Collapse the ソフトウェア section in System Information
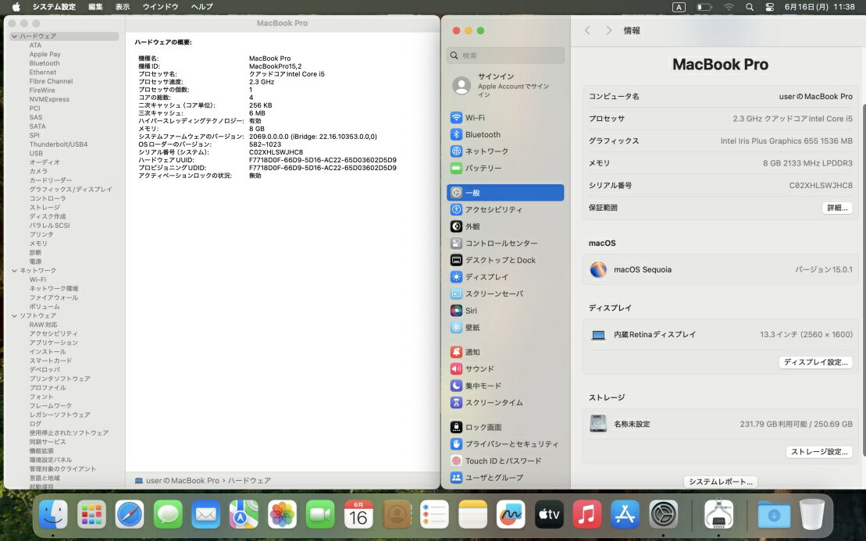Image resolution: width=866 pixels, height=541 pixels. coord(15,315)
